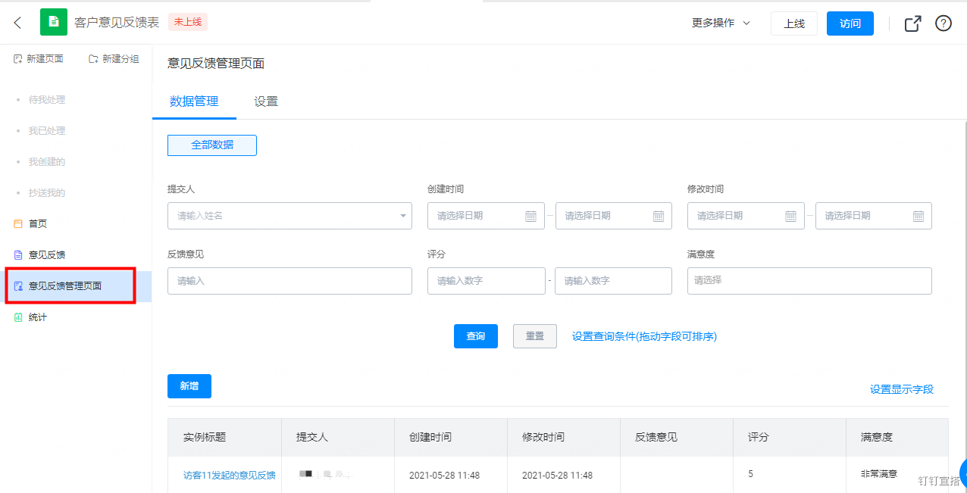Open 设置查询条件 link
The width and height of the screenshot is (967, 493).
pyautogui.click(x=644, y=336)
